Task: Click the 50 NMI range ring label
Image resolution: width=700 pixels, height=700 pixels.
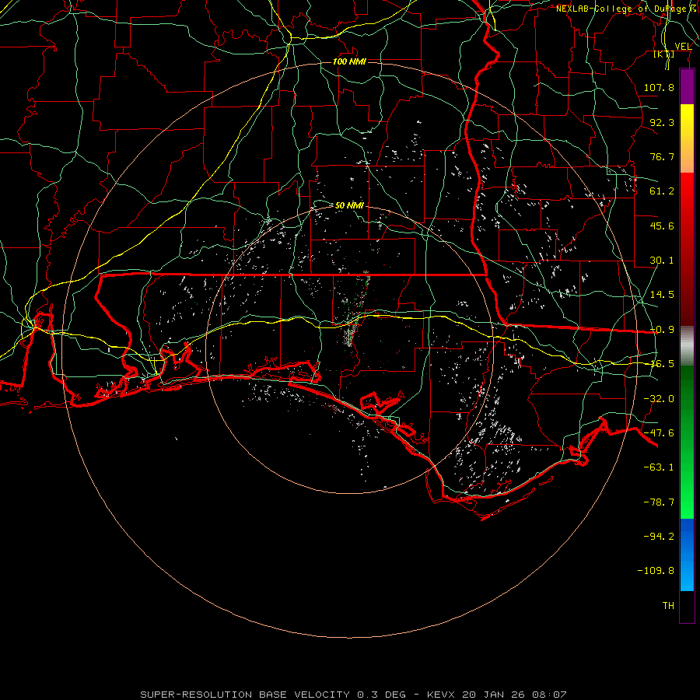Action: 349,205
